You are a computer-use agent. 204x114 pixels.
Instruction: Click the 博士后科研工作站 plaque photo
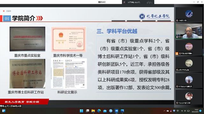click(x=27, y=74)
